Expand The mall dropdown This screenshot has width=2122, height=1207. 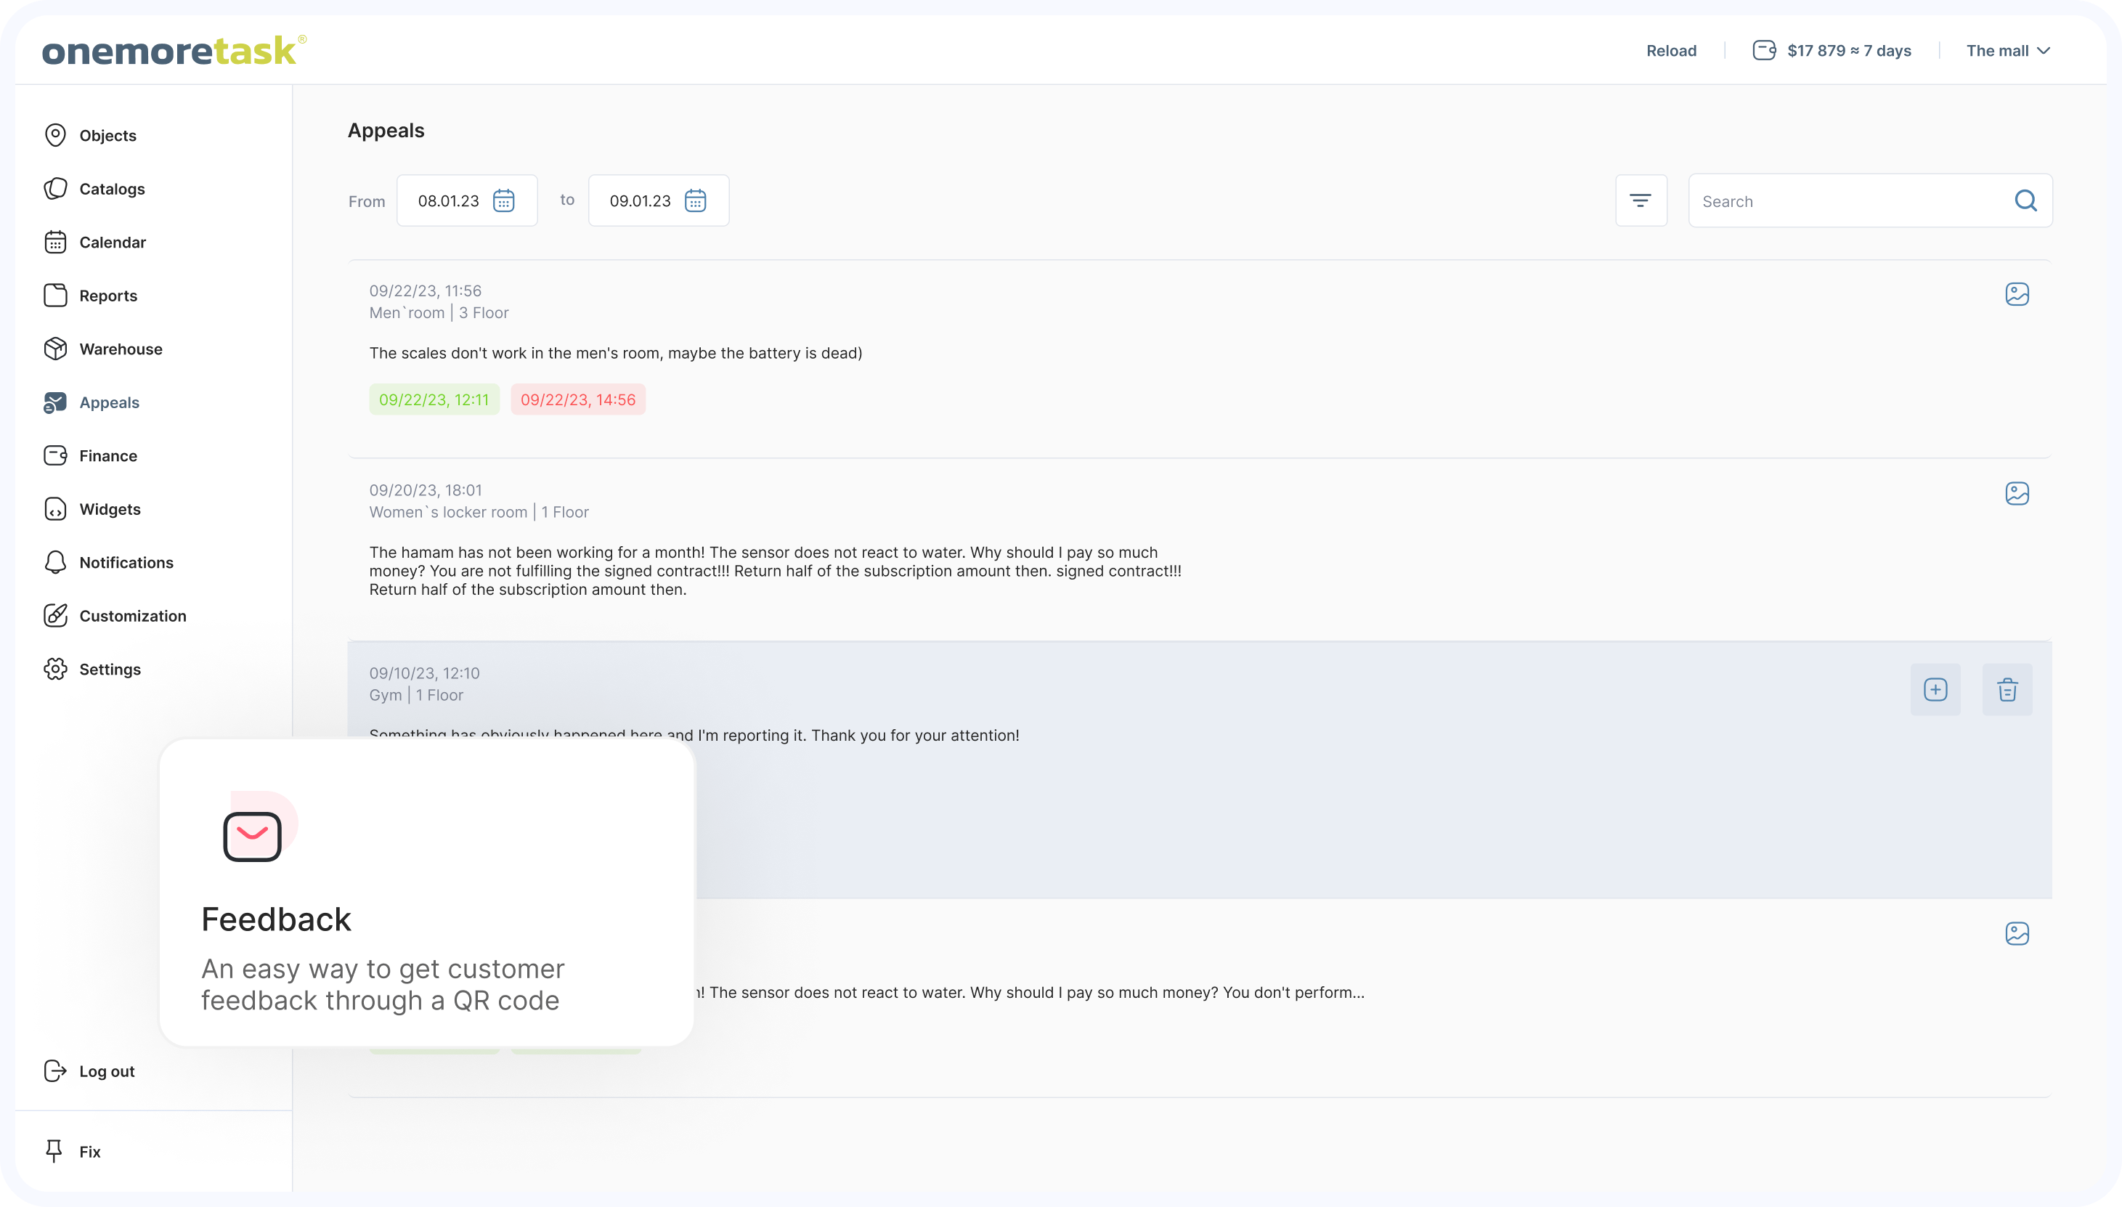coord(2007,51)
